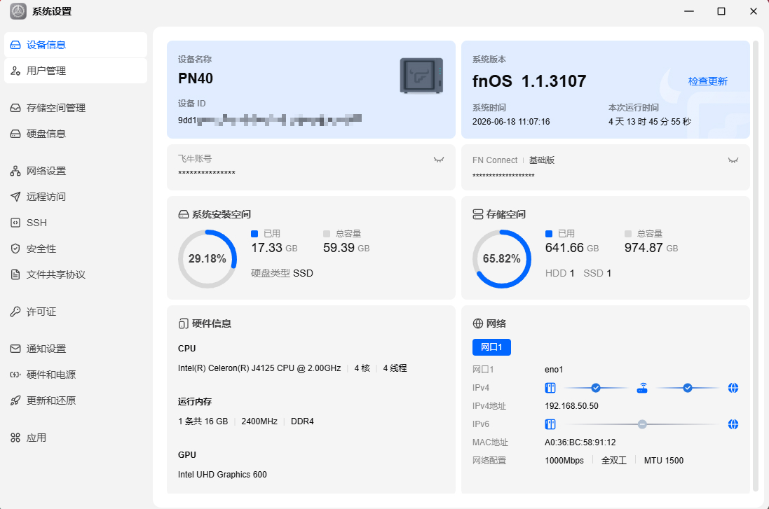Click the 设备 ID value starting 9dd1

coord(270,120)
